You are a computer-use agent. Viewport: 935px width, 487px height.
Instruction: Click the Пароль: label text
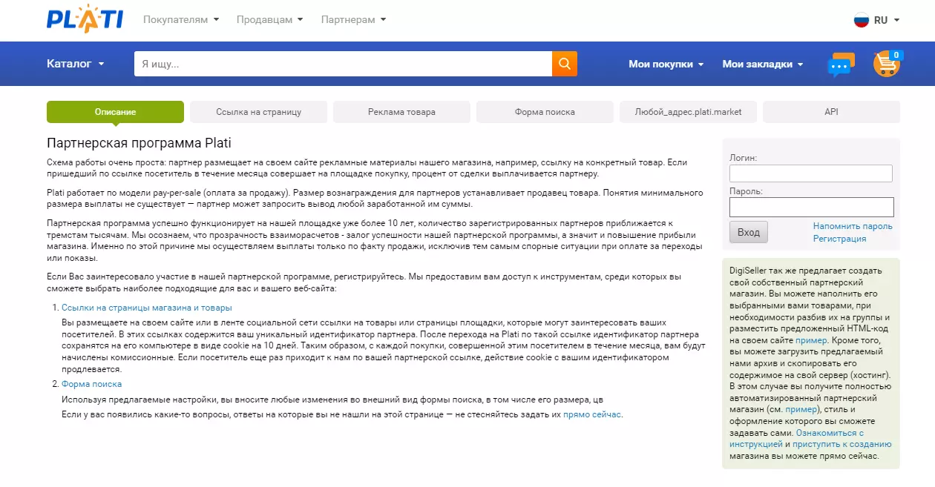tap(746, 191)
